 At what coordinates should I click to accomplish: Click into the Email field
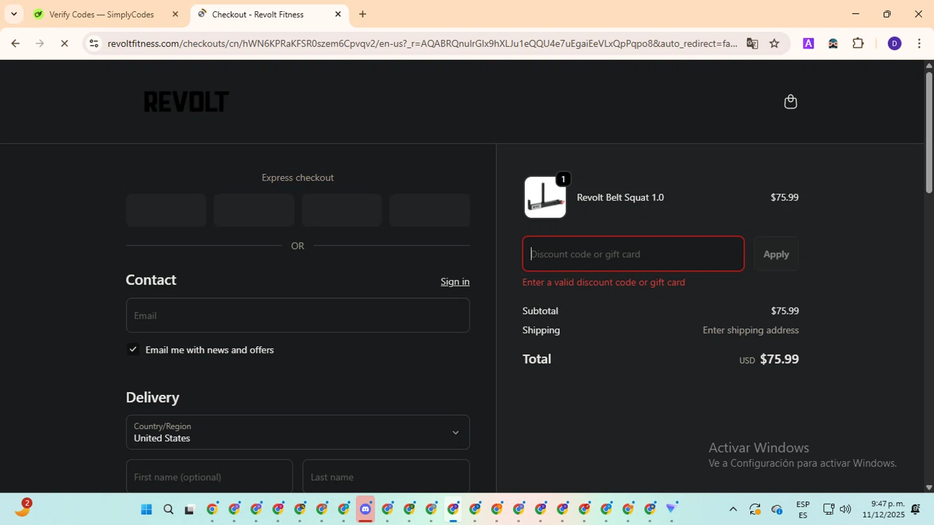(x=298, y=315)
